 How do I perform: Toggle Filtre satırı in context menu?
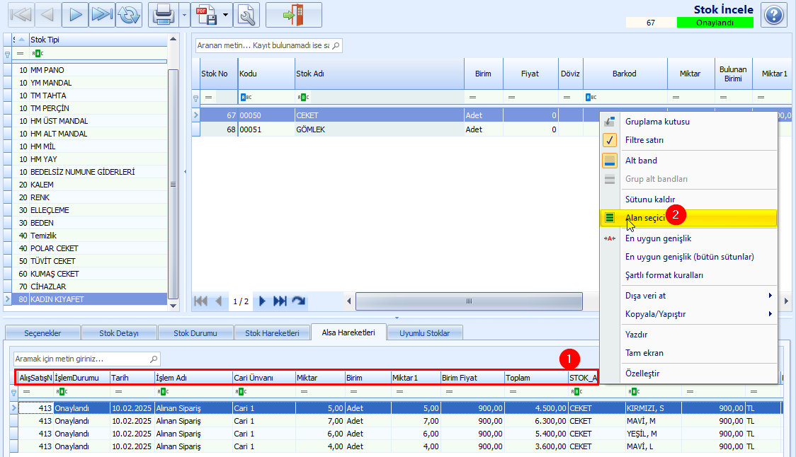point(688,140)
